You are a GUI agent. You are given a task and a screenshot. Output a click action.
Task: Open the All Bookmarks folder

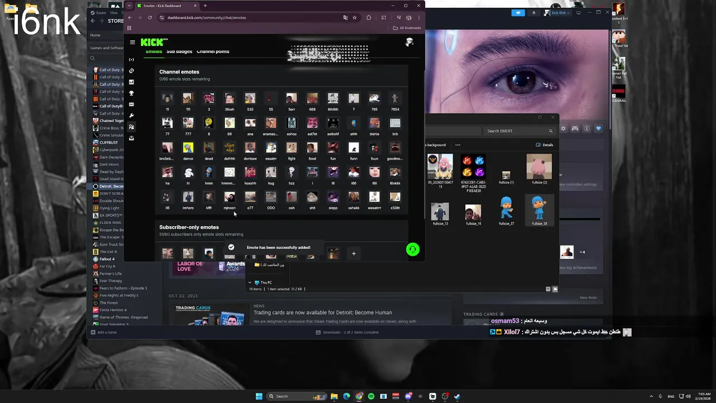[x=407, y=28]
